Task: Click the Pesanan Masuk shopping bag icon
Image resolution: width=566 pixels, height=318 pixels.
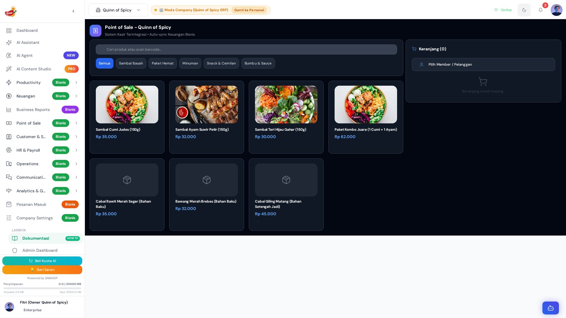Action: (9, 204)
